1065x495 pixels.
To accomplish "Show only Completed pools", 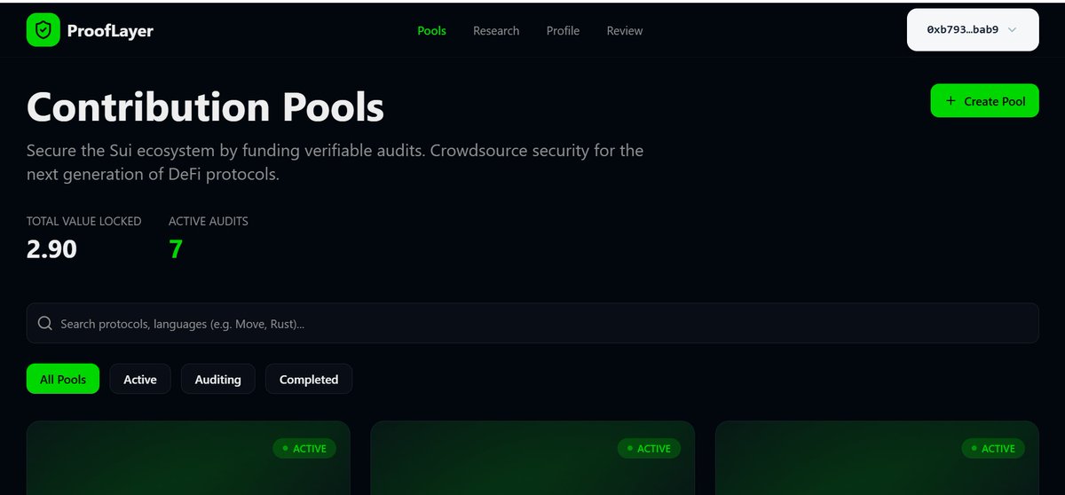I will [x=309, y=379].
